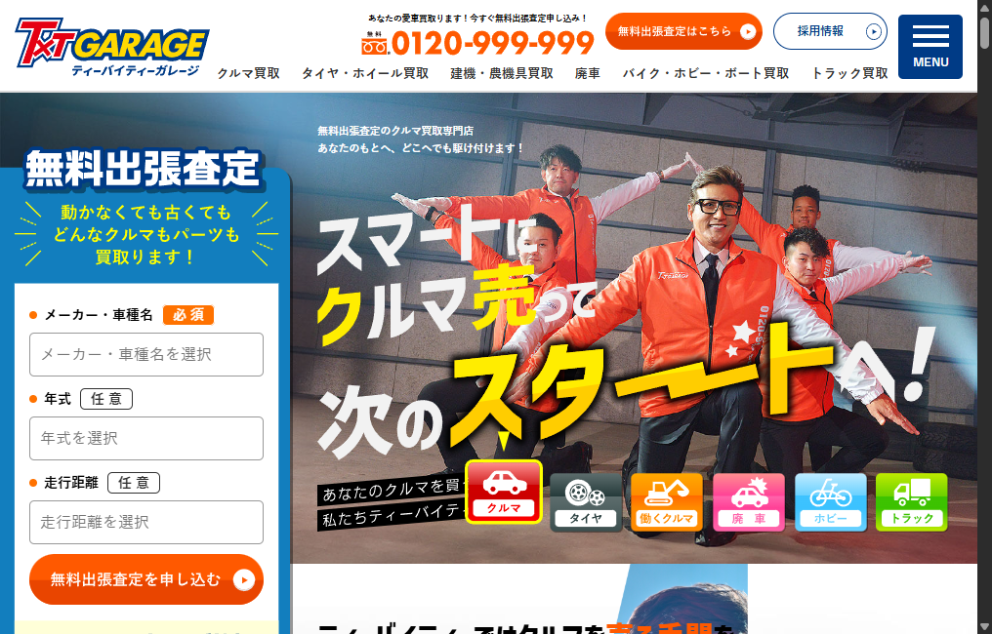Click the vertical page scrollbar thumb
Viewport: 992px width, 634px height.
[984, 33]
